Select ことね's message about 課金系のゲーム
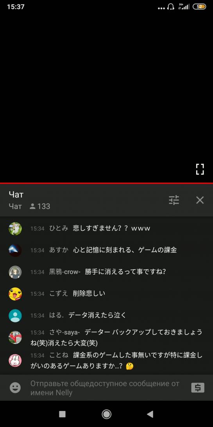 click(x=116, y=361)
